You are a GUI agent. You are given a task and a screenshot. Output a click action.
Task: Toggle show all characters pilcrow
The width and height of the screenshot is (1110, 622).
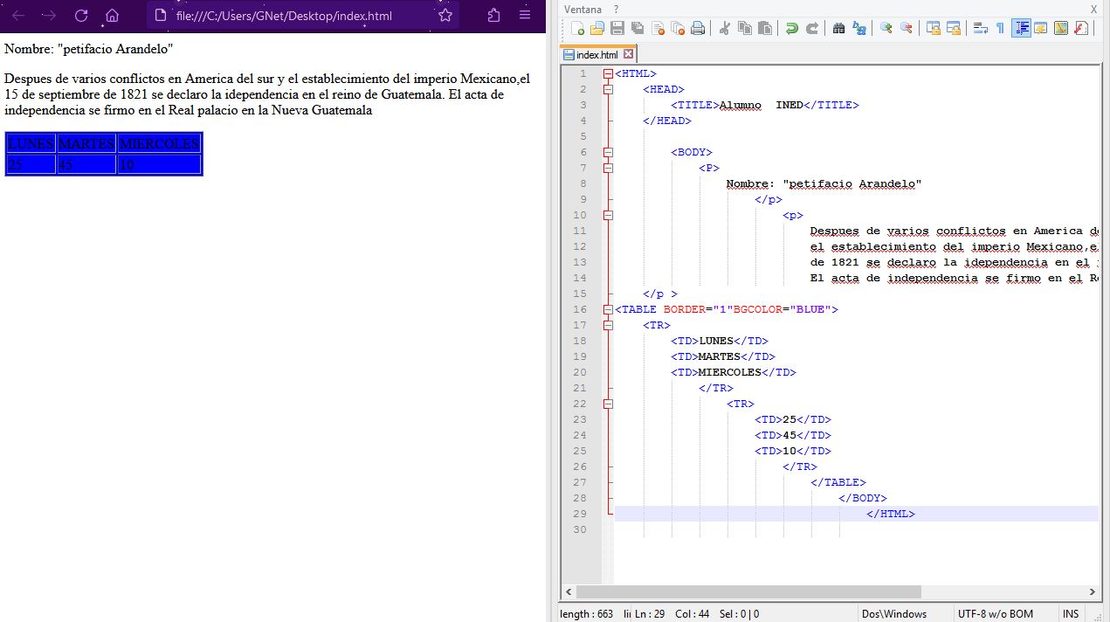(1000, 29)
